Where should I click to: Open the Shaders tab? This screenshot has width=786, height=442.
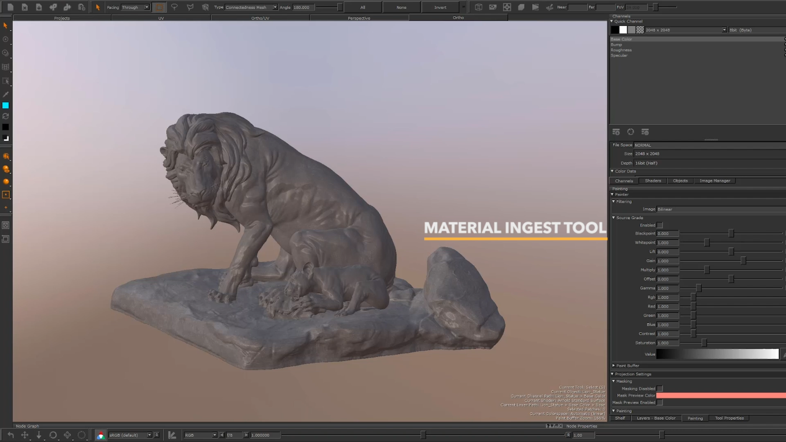tap(653, 180)
